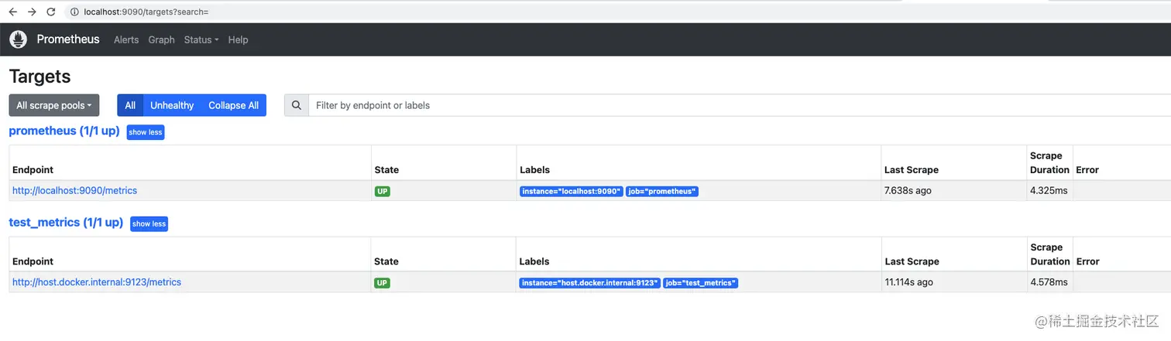Click the browser back arrow

(12, 12)
